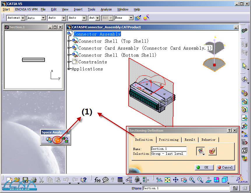Click the Distance and Band Analysis icon
Screen dimensions: 251x193
point(65,140)
